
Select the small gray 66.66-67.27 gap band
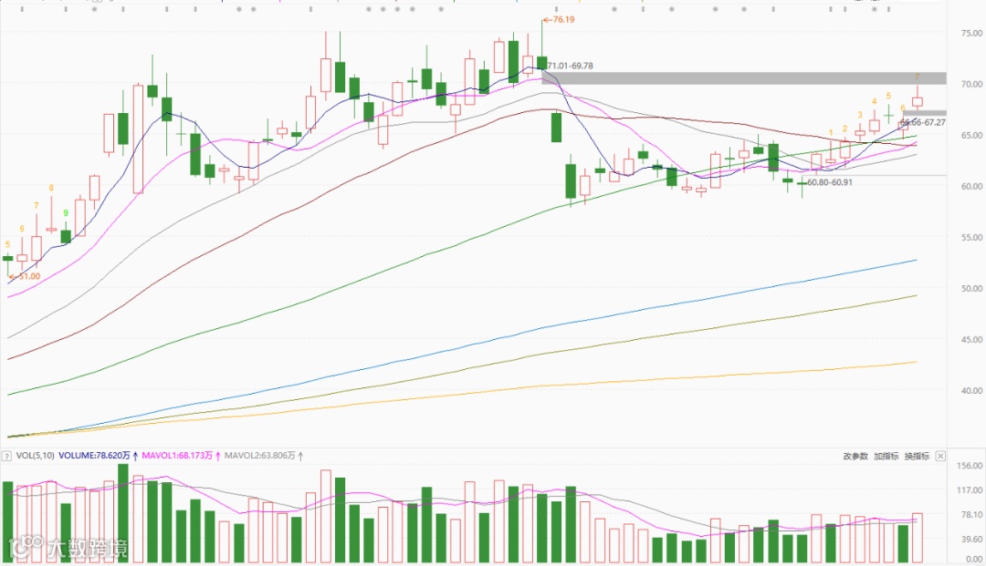point(924,114)
